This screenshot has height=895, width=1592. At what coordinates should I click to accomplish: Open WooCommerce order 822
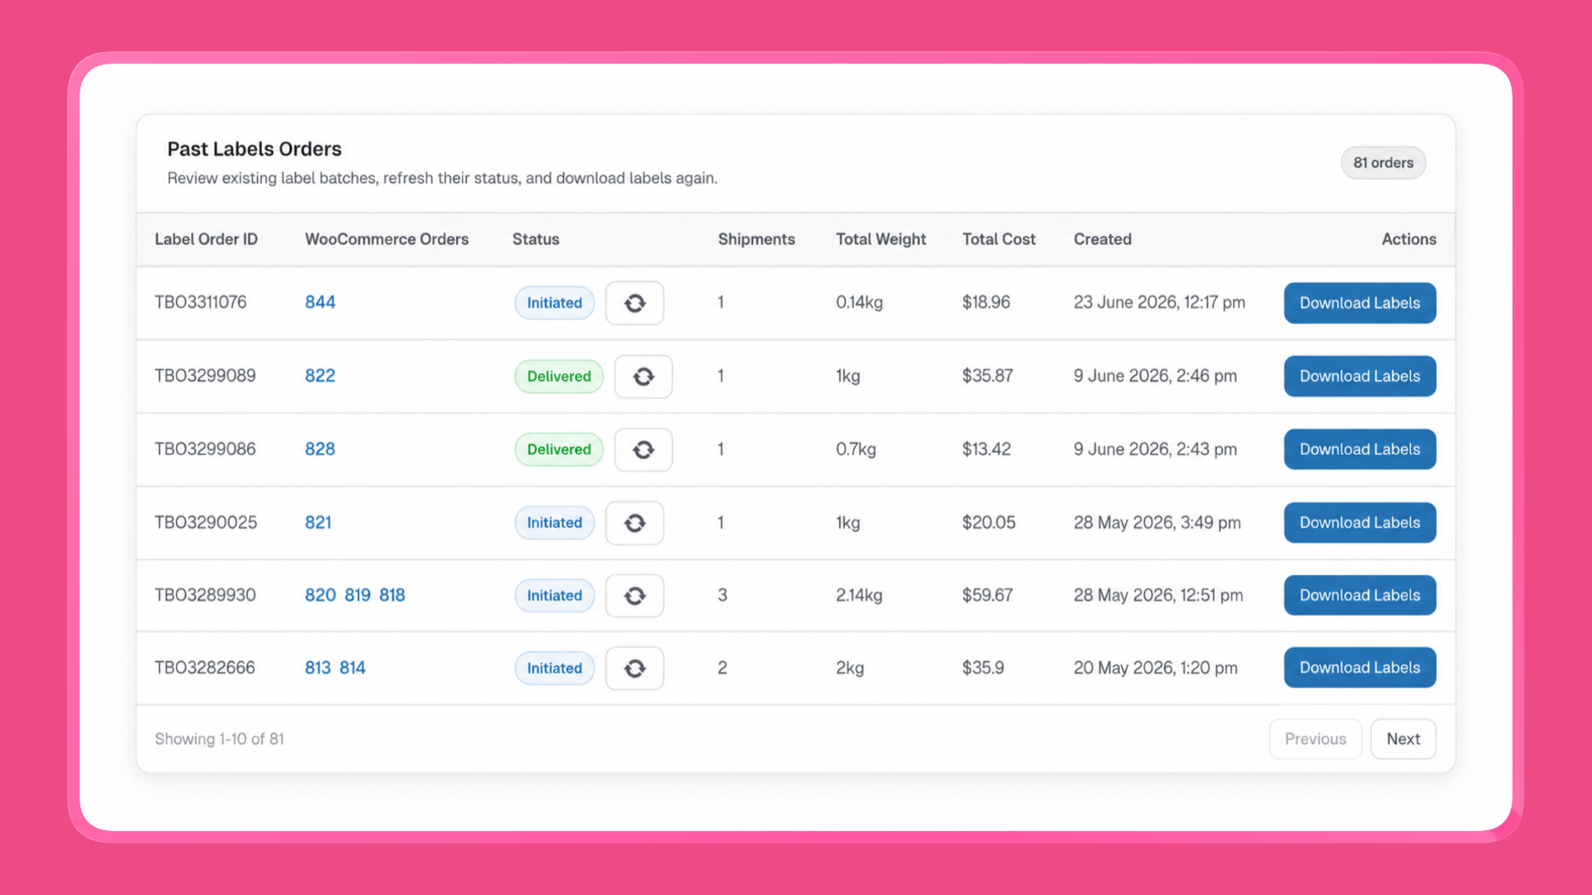coord(320,375)
